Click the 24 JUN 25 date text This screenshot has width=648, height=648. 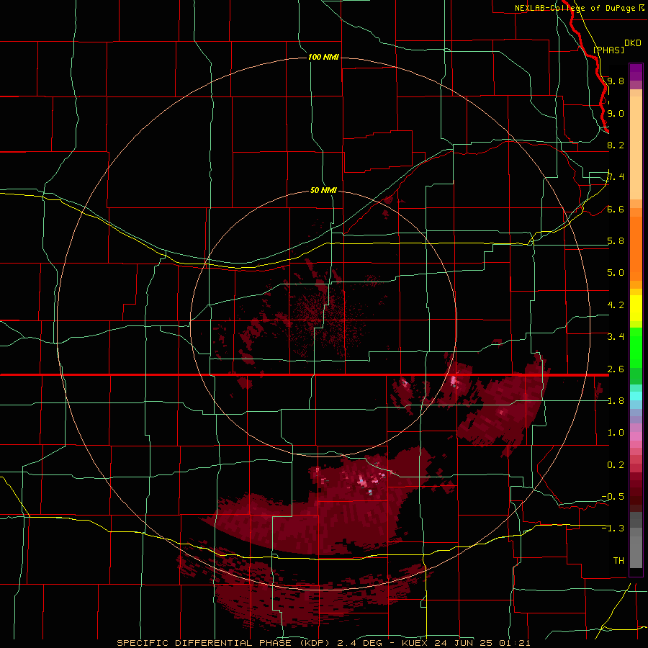click(462, 643)
